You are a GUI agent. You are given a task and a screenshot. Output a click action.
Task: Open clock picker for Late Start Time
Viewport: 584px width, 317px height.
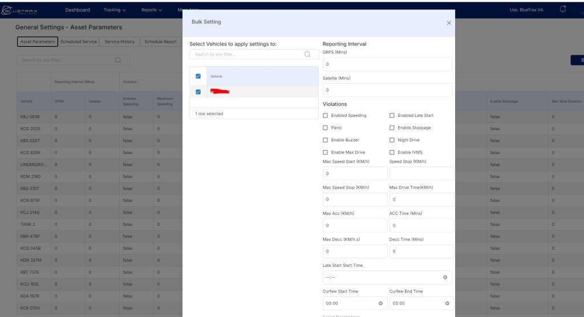[x=445, y=278]
